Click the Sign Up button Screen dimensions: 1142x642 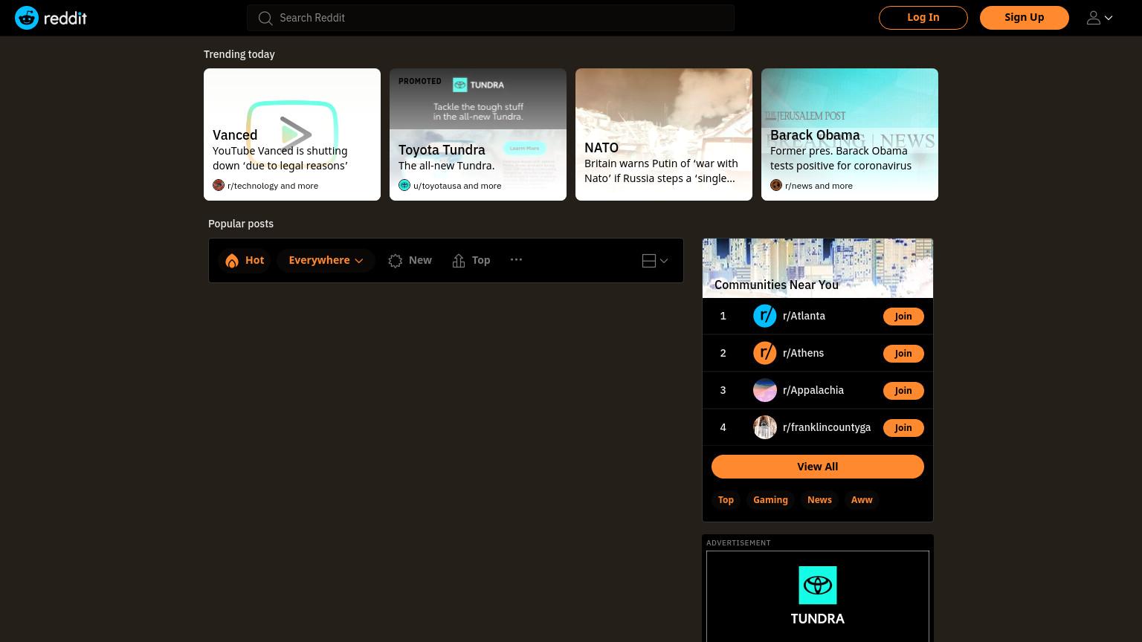coord(1025,18)
